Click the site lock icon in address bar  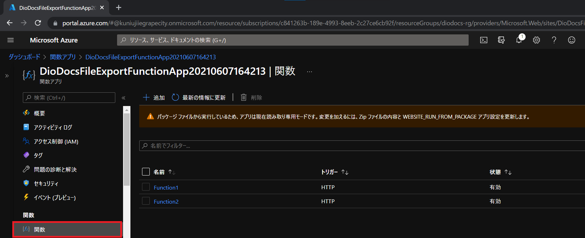(x=55, y=23)
